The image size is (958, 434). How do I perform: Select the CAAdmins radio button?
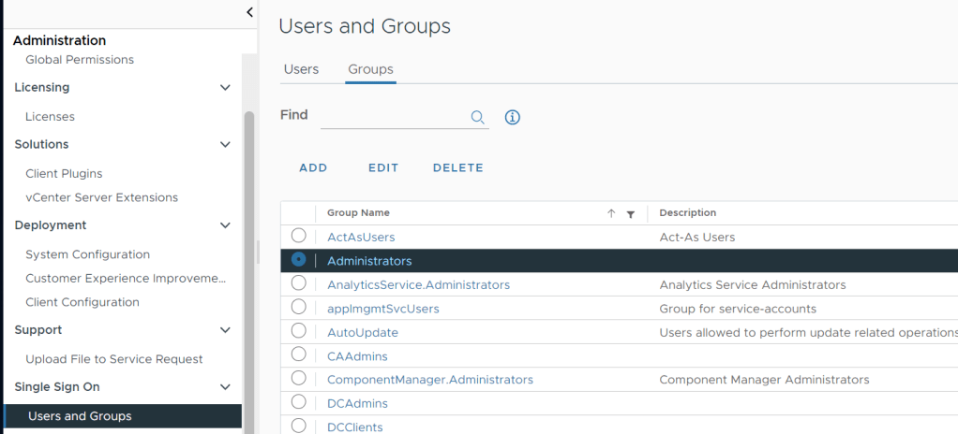pyautogui.click(x=298, y=354)
